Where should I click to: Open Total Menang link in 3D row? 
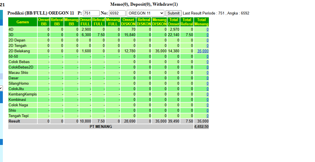coord(207,35)
